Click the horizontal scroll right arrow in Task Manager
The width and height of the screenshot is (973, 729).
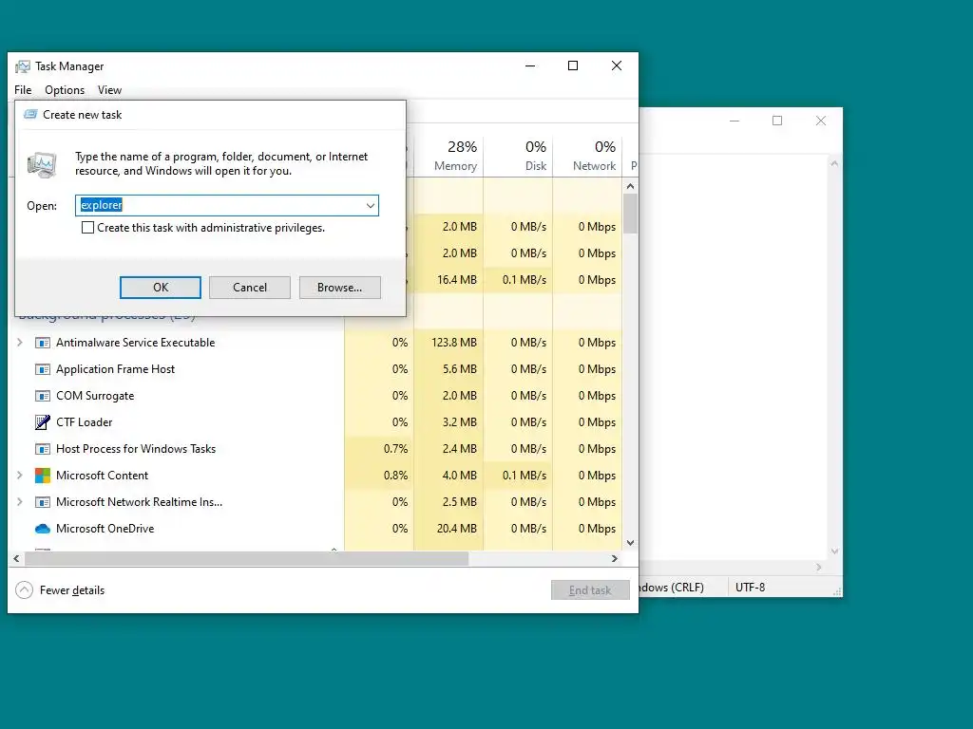click(615, 558)
